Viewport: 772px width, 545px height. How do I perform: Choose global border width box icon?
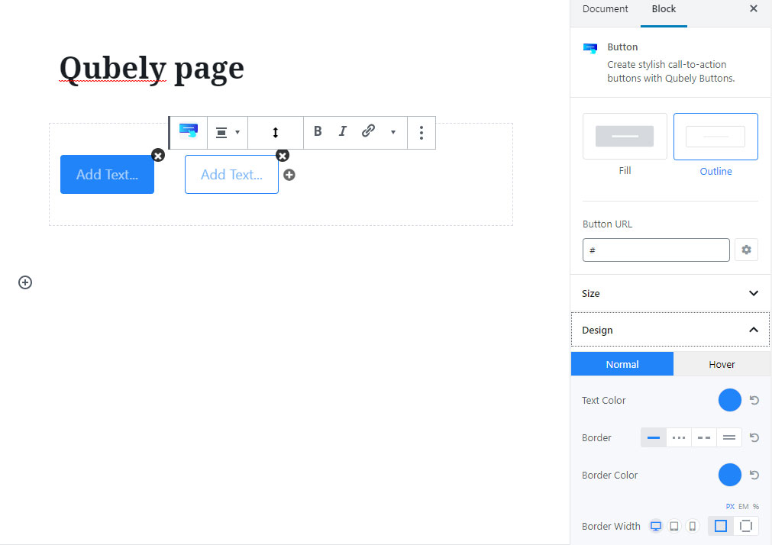(721, 526)
